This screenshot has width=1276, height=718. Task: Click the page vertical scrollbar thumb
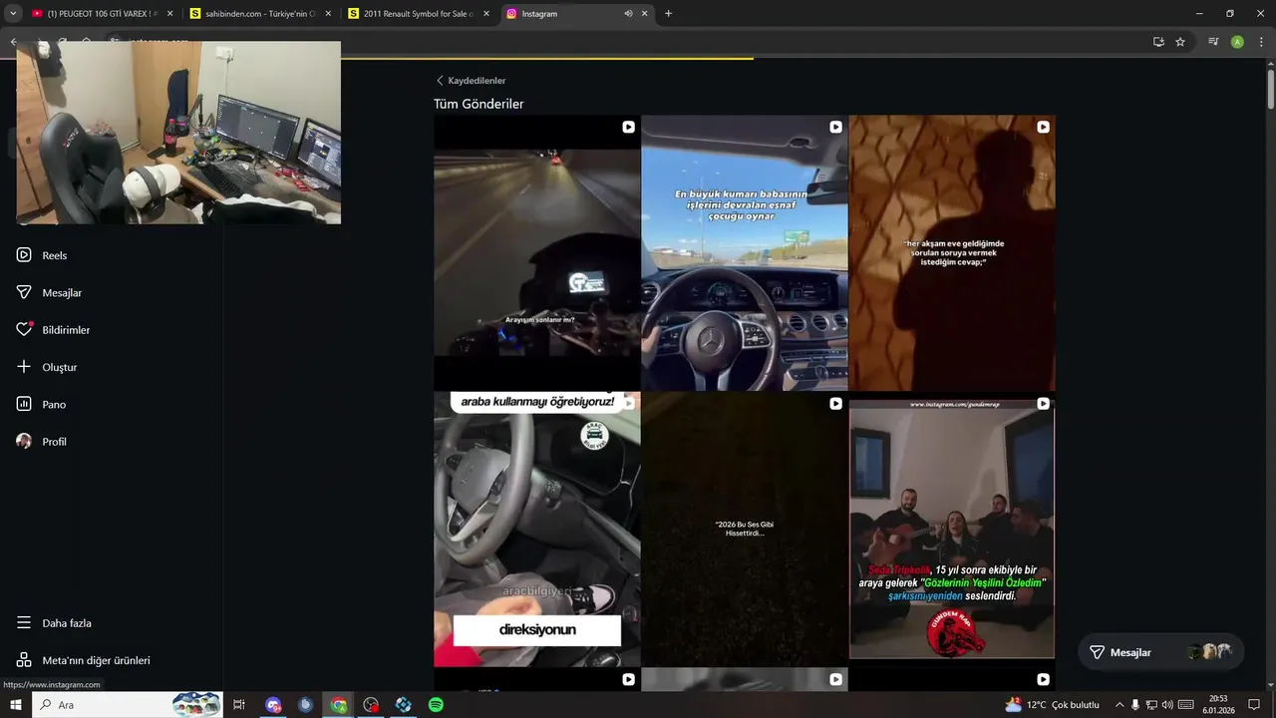[1271, 90]
